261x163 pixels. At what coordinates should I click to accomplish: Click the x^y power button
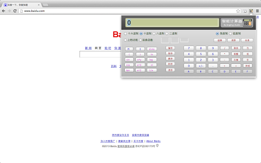pos(140,60)
